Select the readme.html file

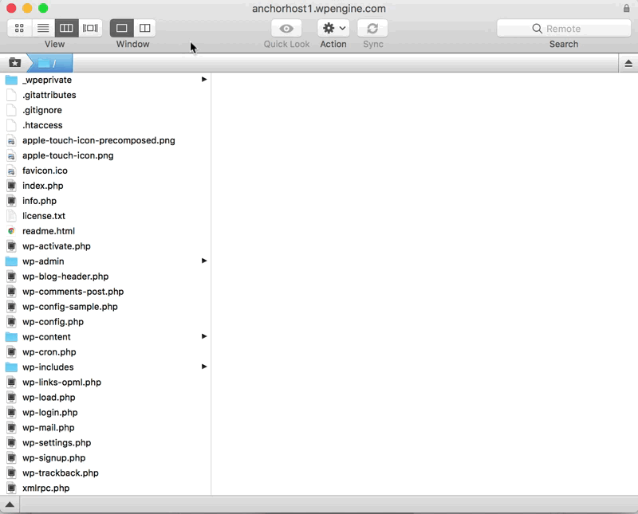[x=105, y=231]
